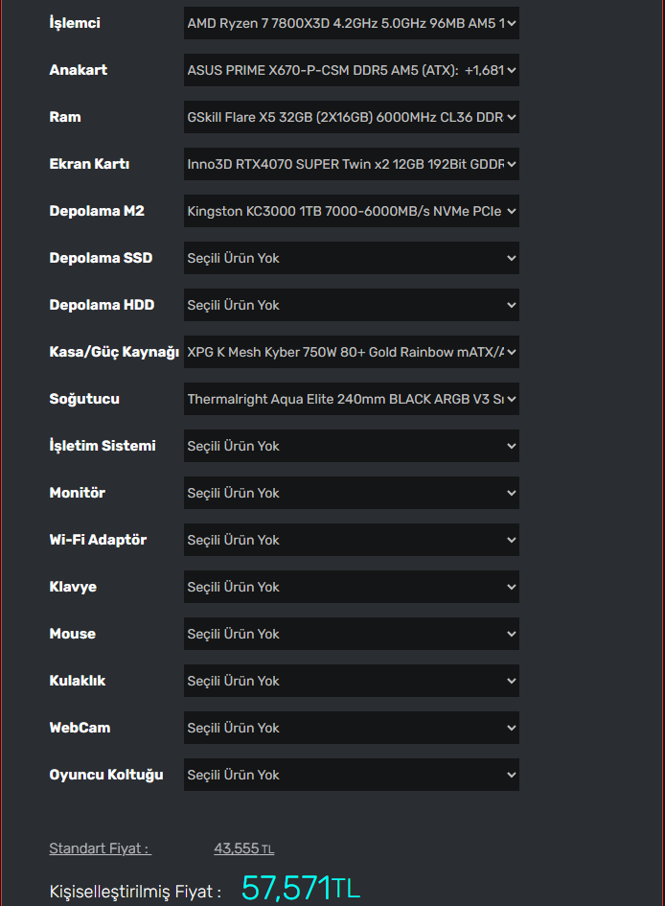Open the Monitör dropdown
The height and width of the screenshot is (906, 665).
click(x=351, y=493)
